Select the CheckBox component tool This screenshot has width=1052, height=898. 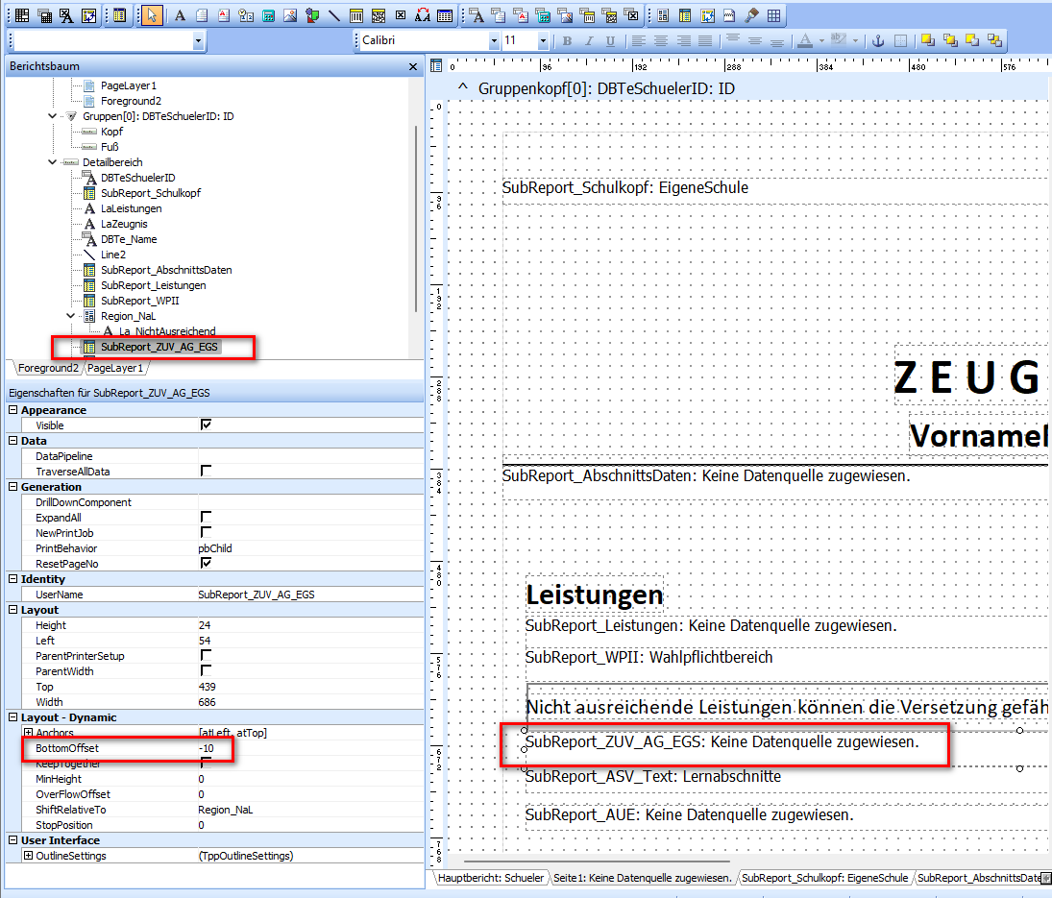(x=401, y=15)
